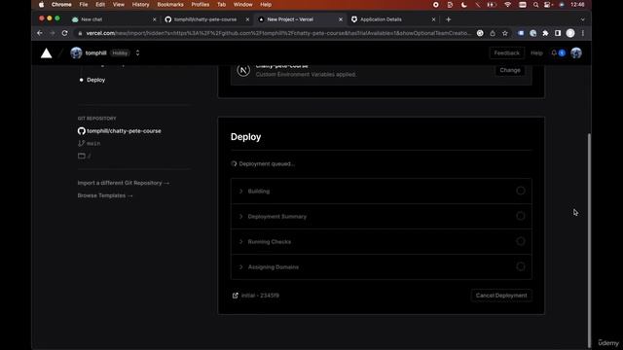Click Browse Templates link
Screen dimensions: 623x350
[x=105, y=195]
